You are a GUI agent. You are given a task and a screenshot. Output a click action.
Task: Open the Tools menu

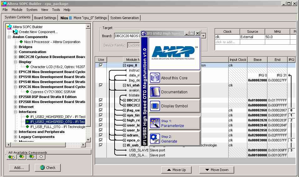(56, 10)
